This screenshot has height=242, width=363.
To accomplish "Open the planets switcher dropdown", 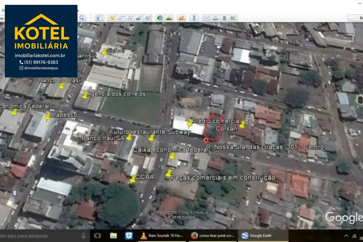I will pos(182,18).
